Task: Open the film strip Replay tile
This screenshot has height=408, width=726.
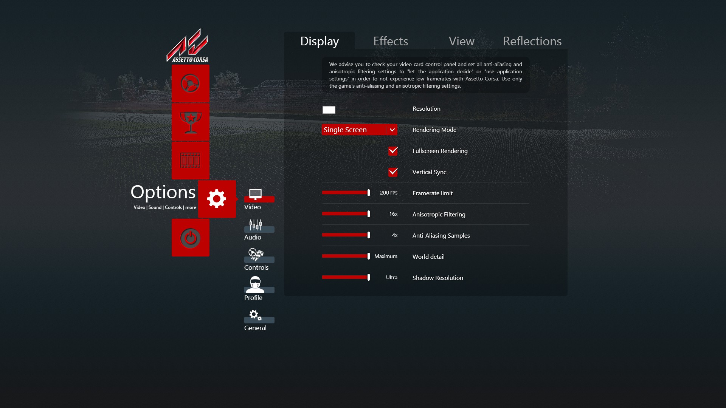Action: [x=190, y=161]
